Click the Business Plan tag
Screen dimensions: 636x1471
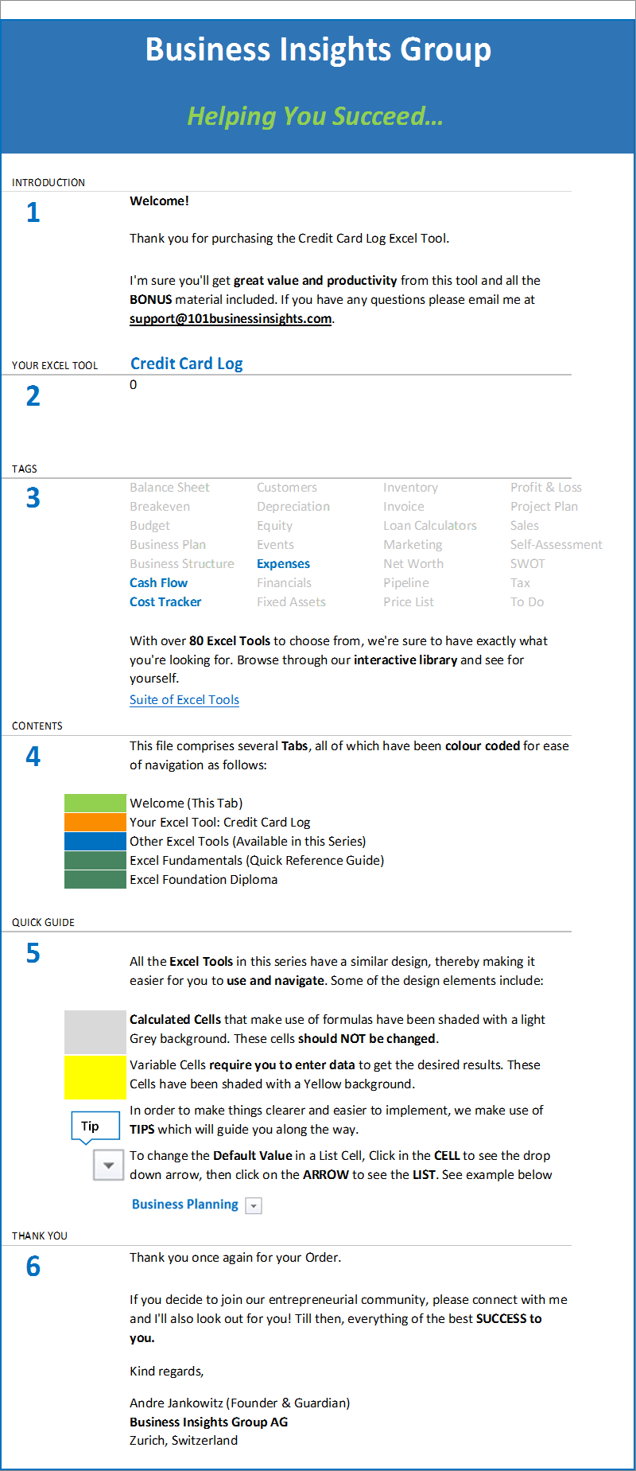pyautogui.click(x=168, y=544)
